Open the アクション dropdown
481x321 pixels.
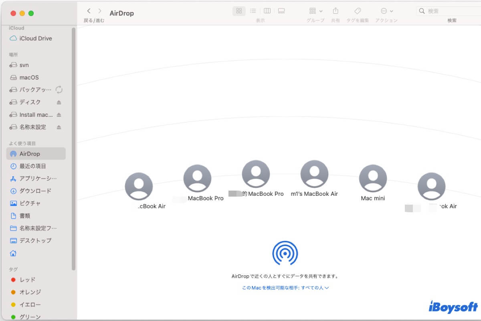(384, 11)
